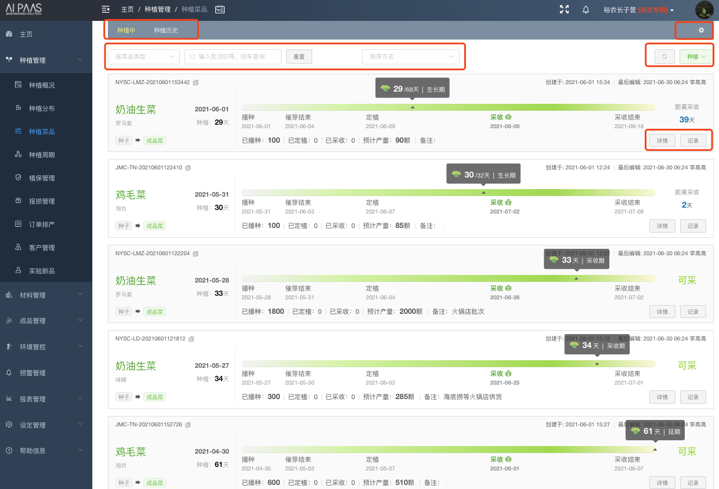719x489 pixels.
Task: Open 详情 for batch NYSC-LMZ-20210601153442
Action: tap(662, 140)
